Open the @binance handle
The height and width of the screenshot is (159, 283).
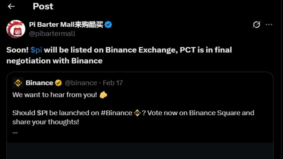81,83
